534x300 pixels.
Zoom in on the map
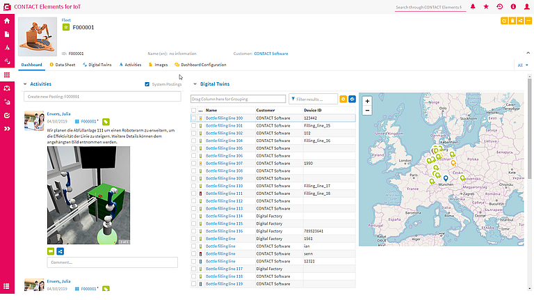click(x=367, y=101)
